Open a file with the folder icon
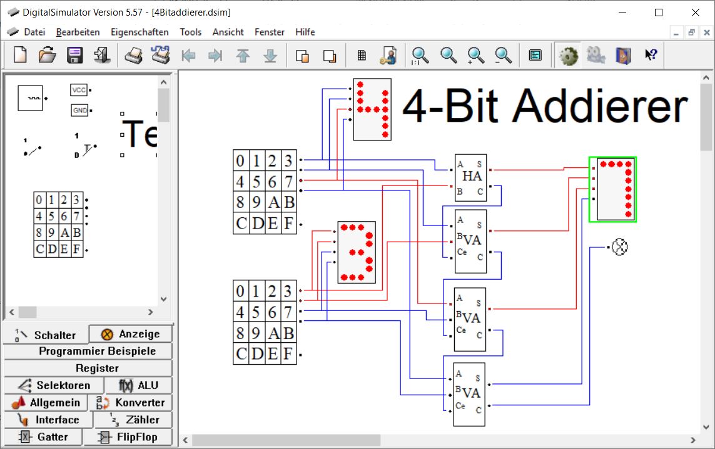Screen dimensions: 715x449 click(x=48, y=56)
